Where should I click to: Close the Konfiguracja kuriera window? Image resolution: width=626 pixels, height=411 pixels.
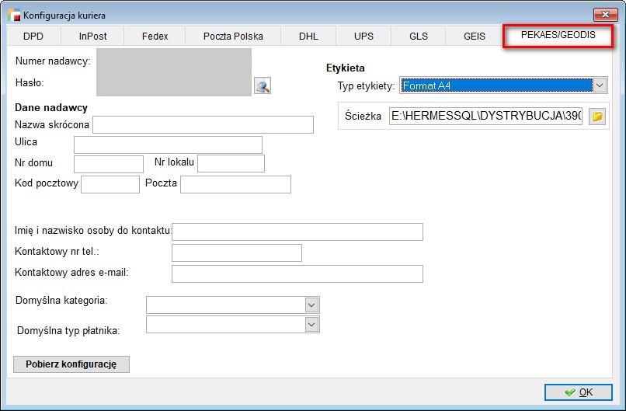[603, 15]
